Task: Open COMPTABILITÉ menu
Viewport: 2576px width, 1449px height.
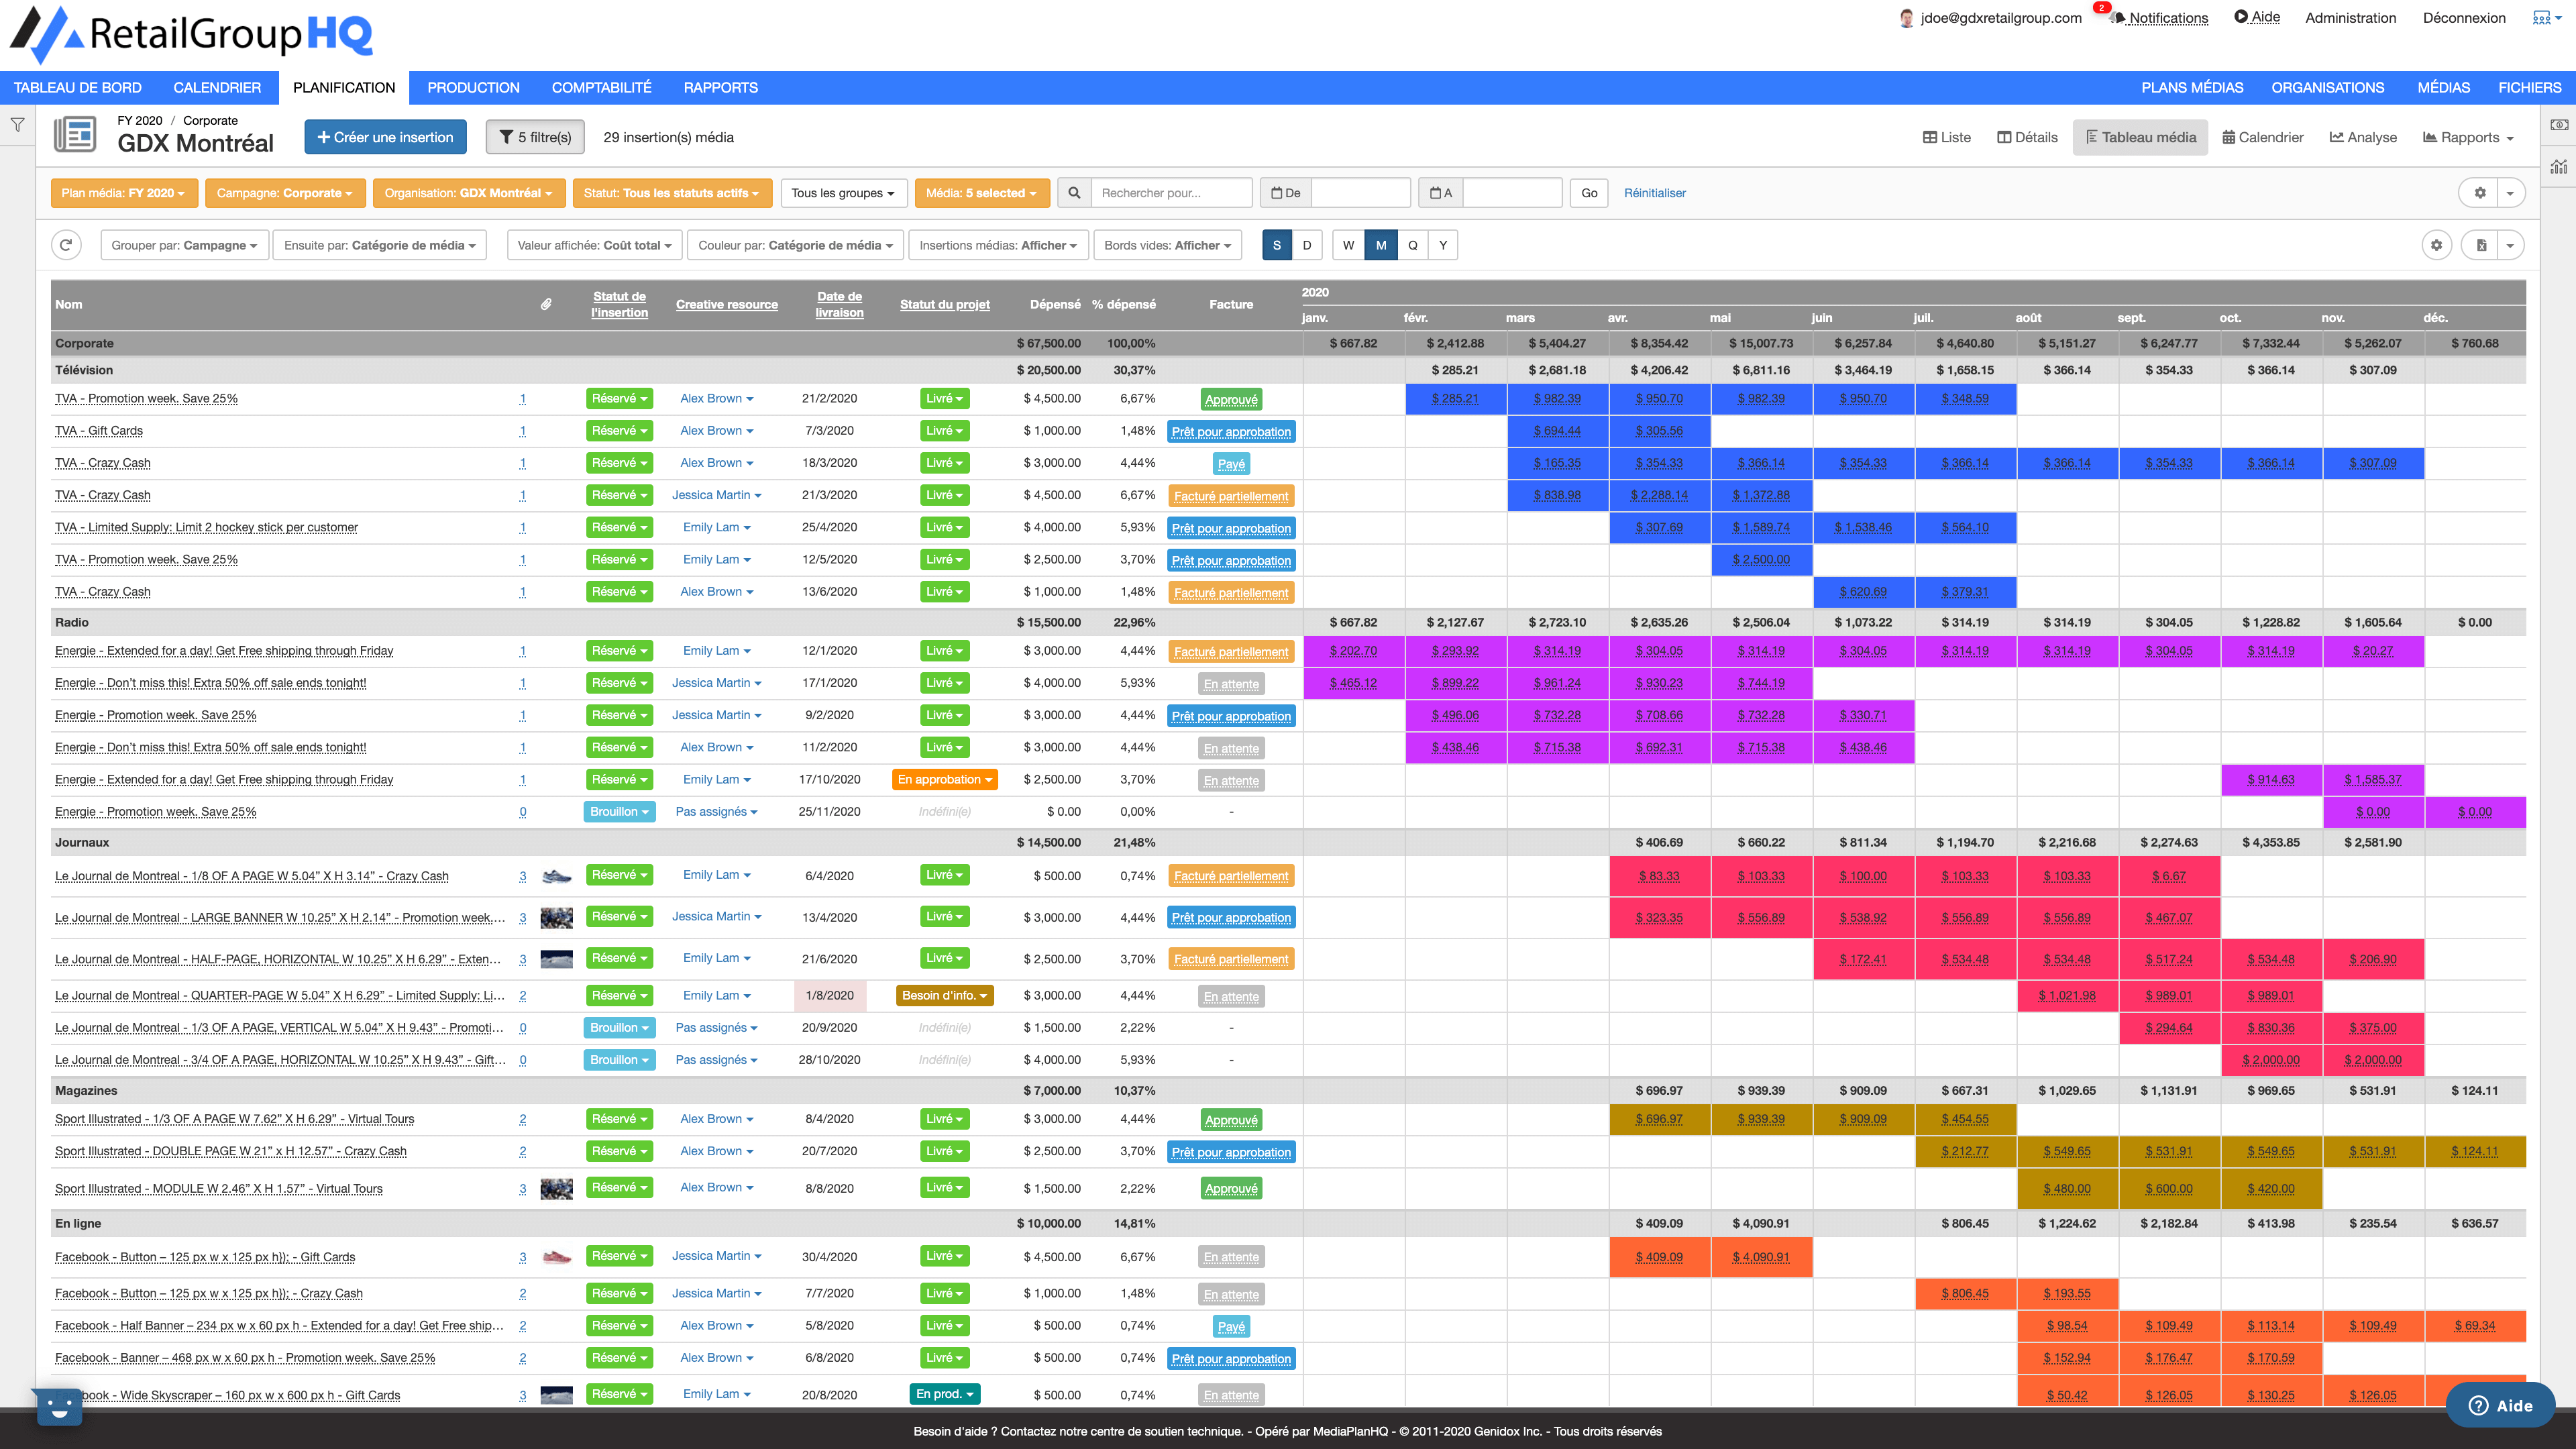Action: [x=601, y=87]
